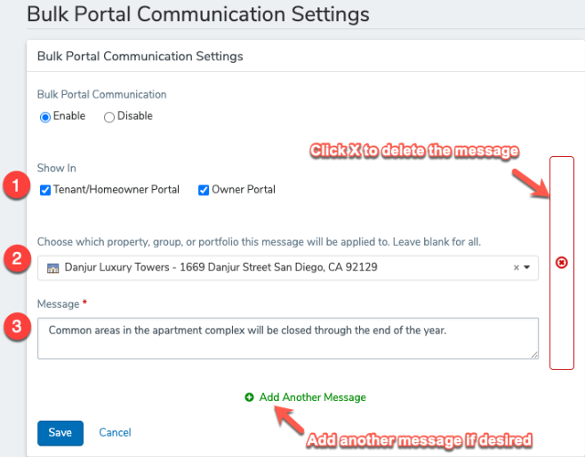
Task: Click the red X delete message icon
Action: tap(561, 263)
